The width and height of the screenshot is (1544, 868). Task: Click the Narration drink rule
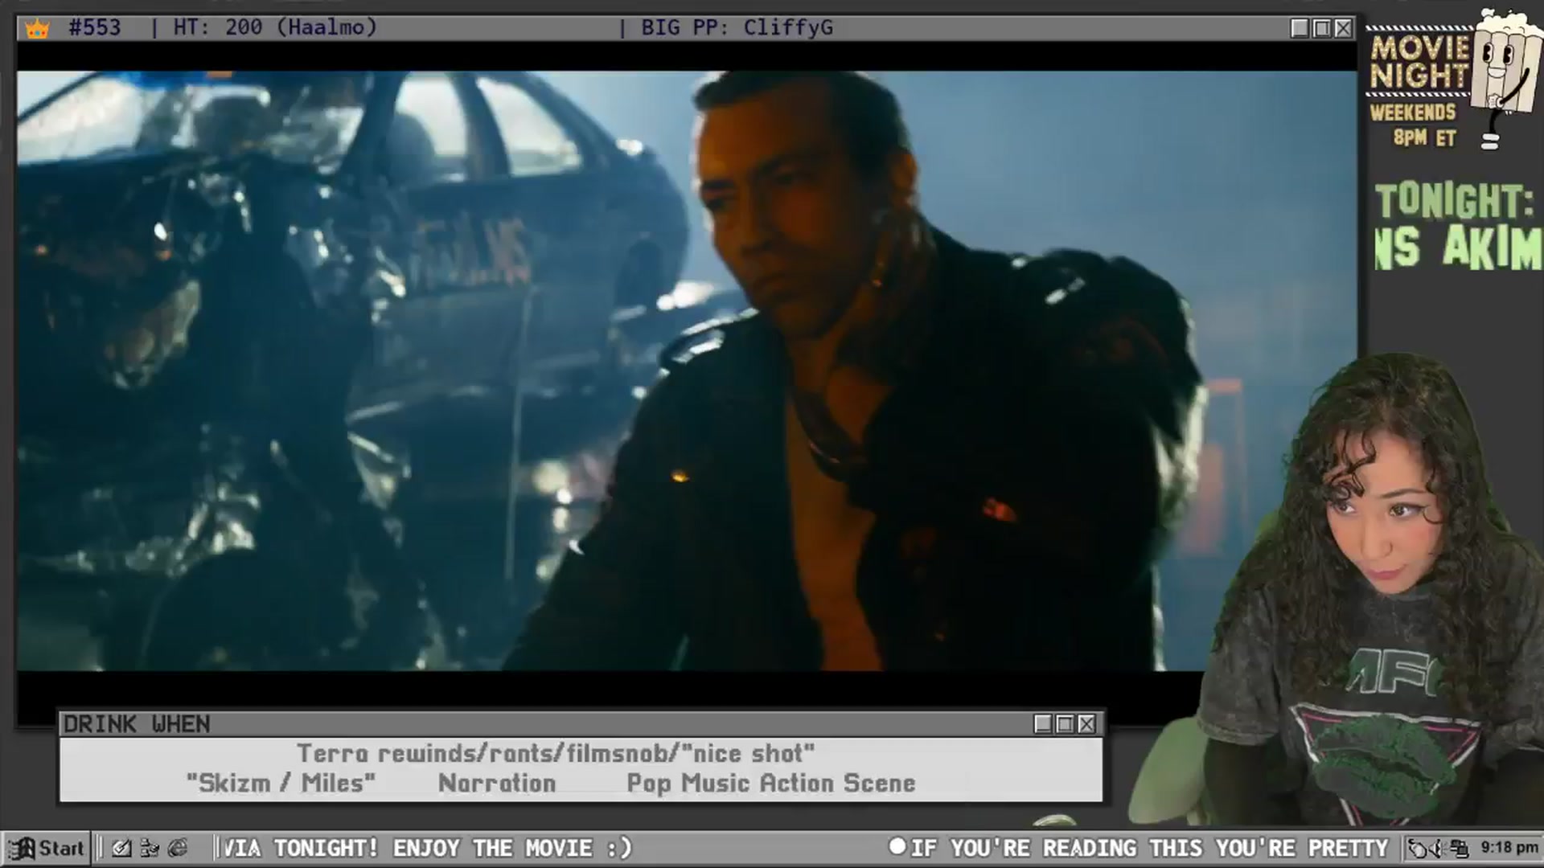497,784
